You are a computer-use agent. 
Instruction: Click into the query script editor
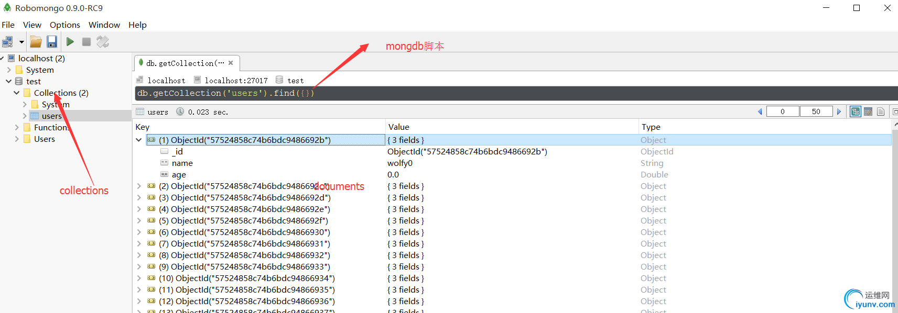coord(516,93)
